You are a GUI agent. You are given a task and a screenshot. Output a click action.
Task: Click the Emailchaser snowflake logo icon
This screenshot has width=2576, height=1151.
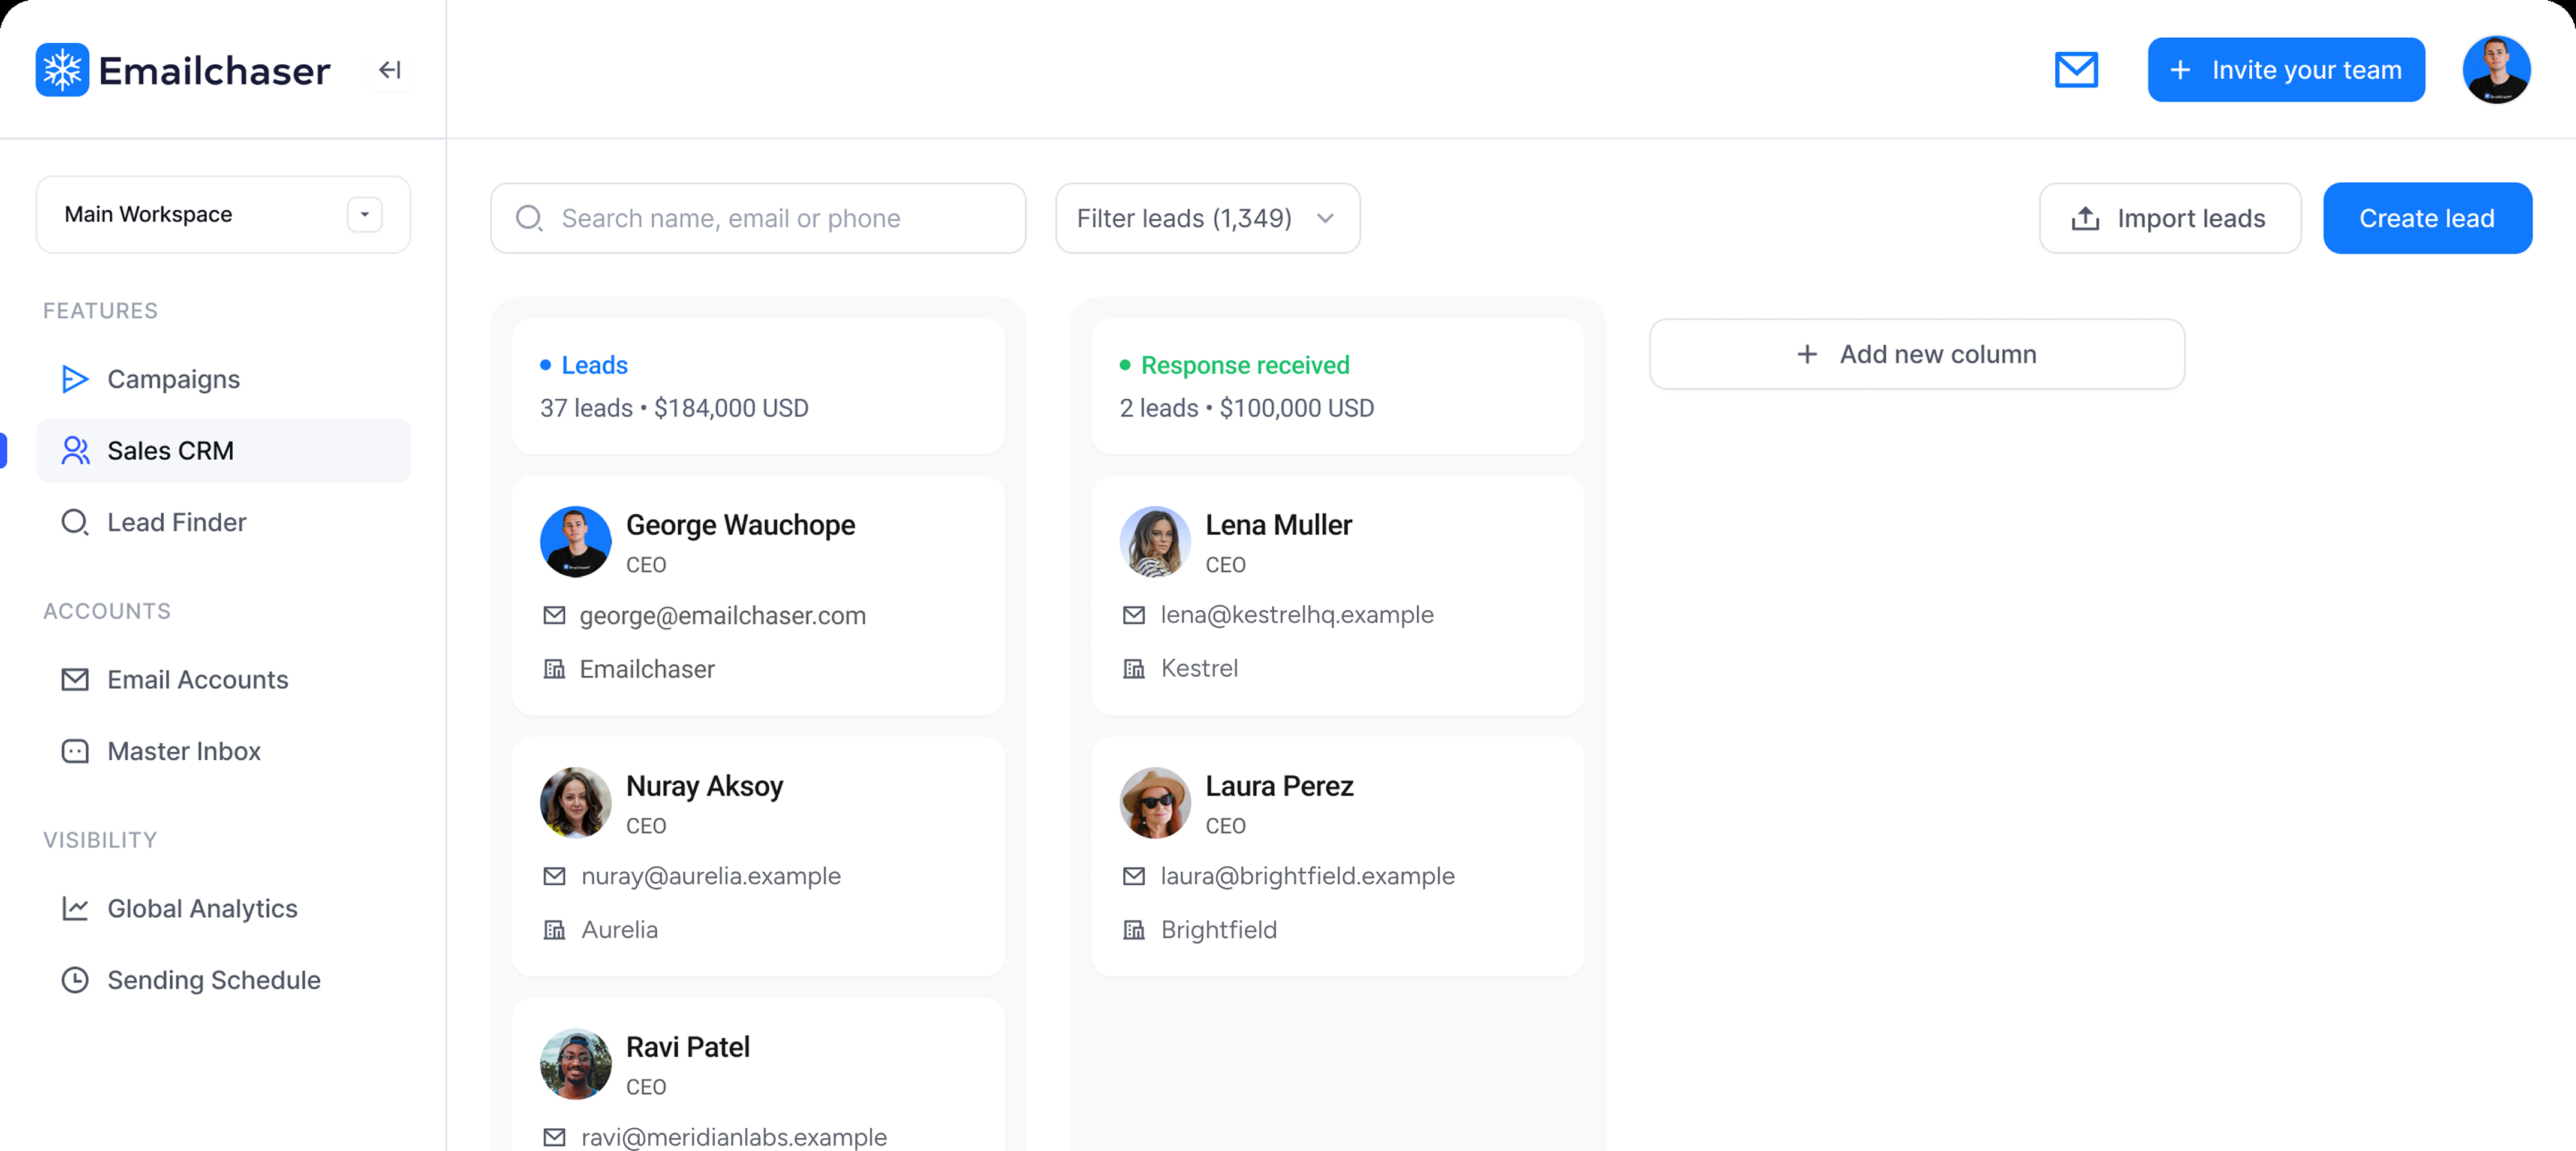click(62, 70)
